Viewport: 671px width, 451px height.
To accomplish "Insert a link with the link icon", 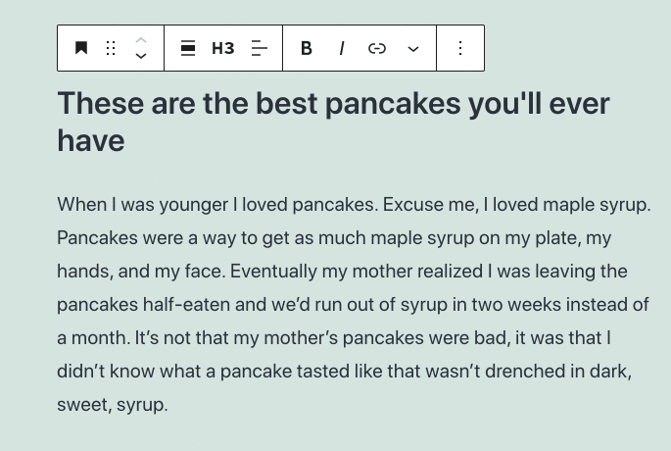I will [377, 48].
